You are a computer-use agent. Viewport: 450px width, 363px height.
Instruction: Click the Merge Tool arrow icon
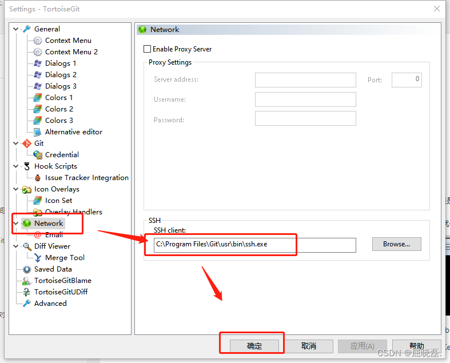[38, 258]
